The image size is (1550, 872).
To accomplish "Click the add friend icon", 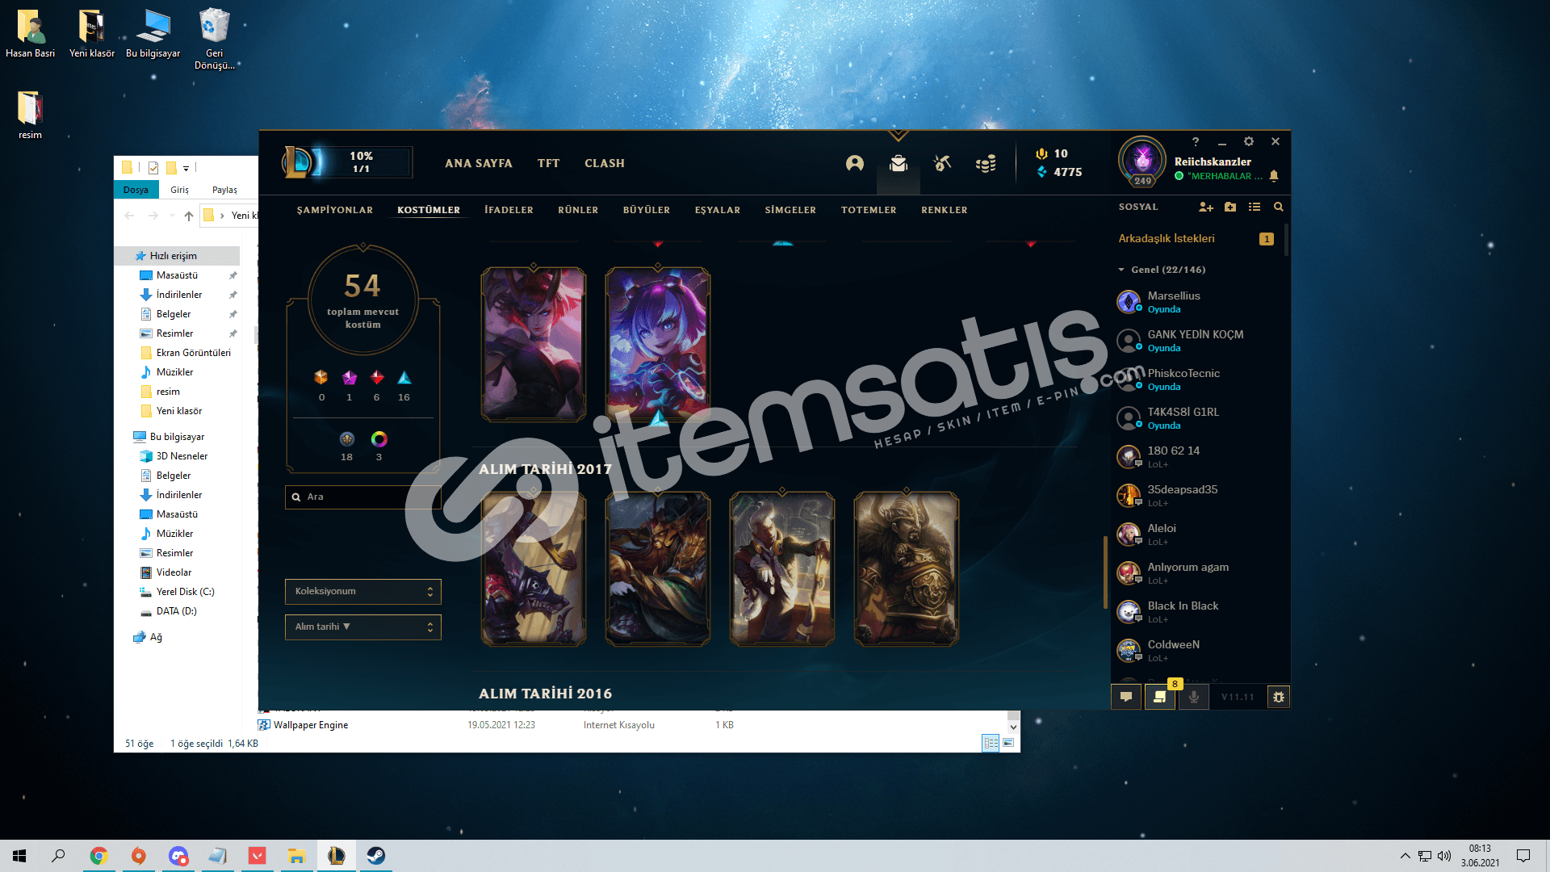I will tap(1206, 207).
